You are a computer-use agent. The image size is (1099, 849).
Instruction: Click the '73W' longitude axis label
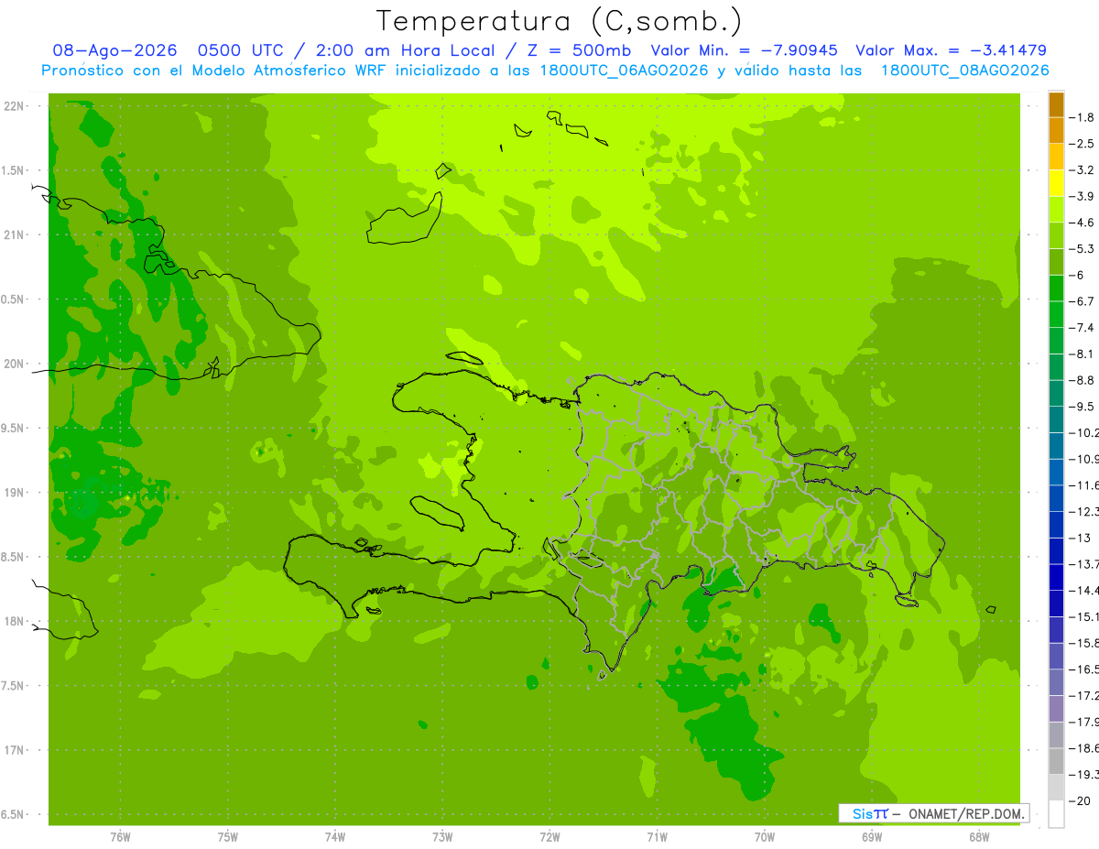(442, 837)
